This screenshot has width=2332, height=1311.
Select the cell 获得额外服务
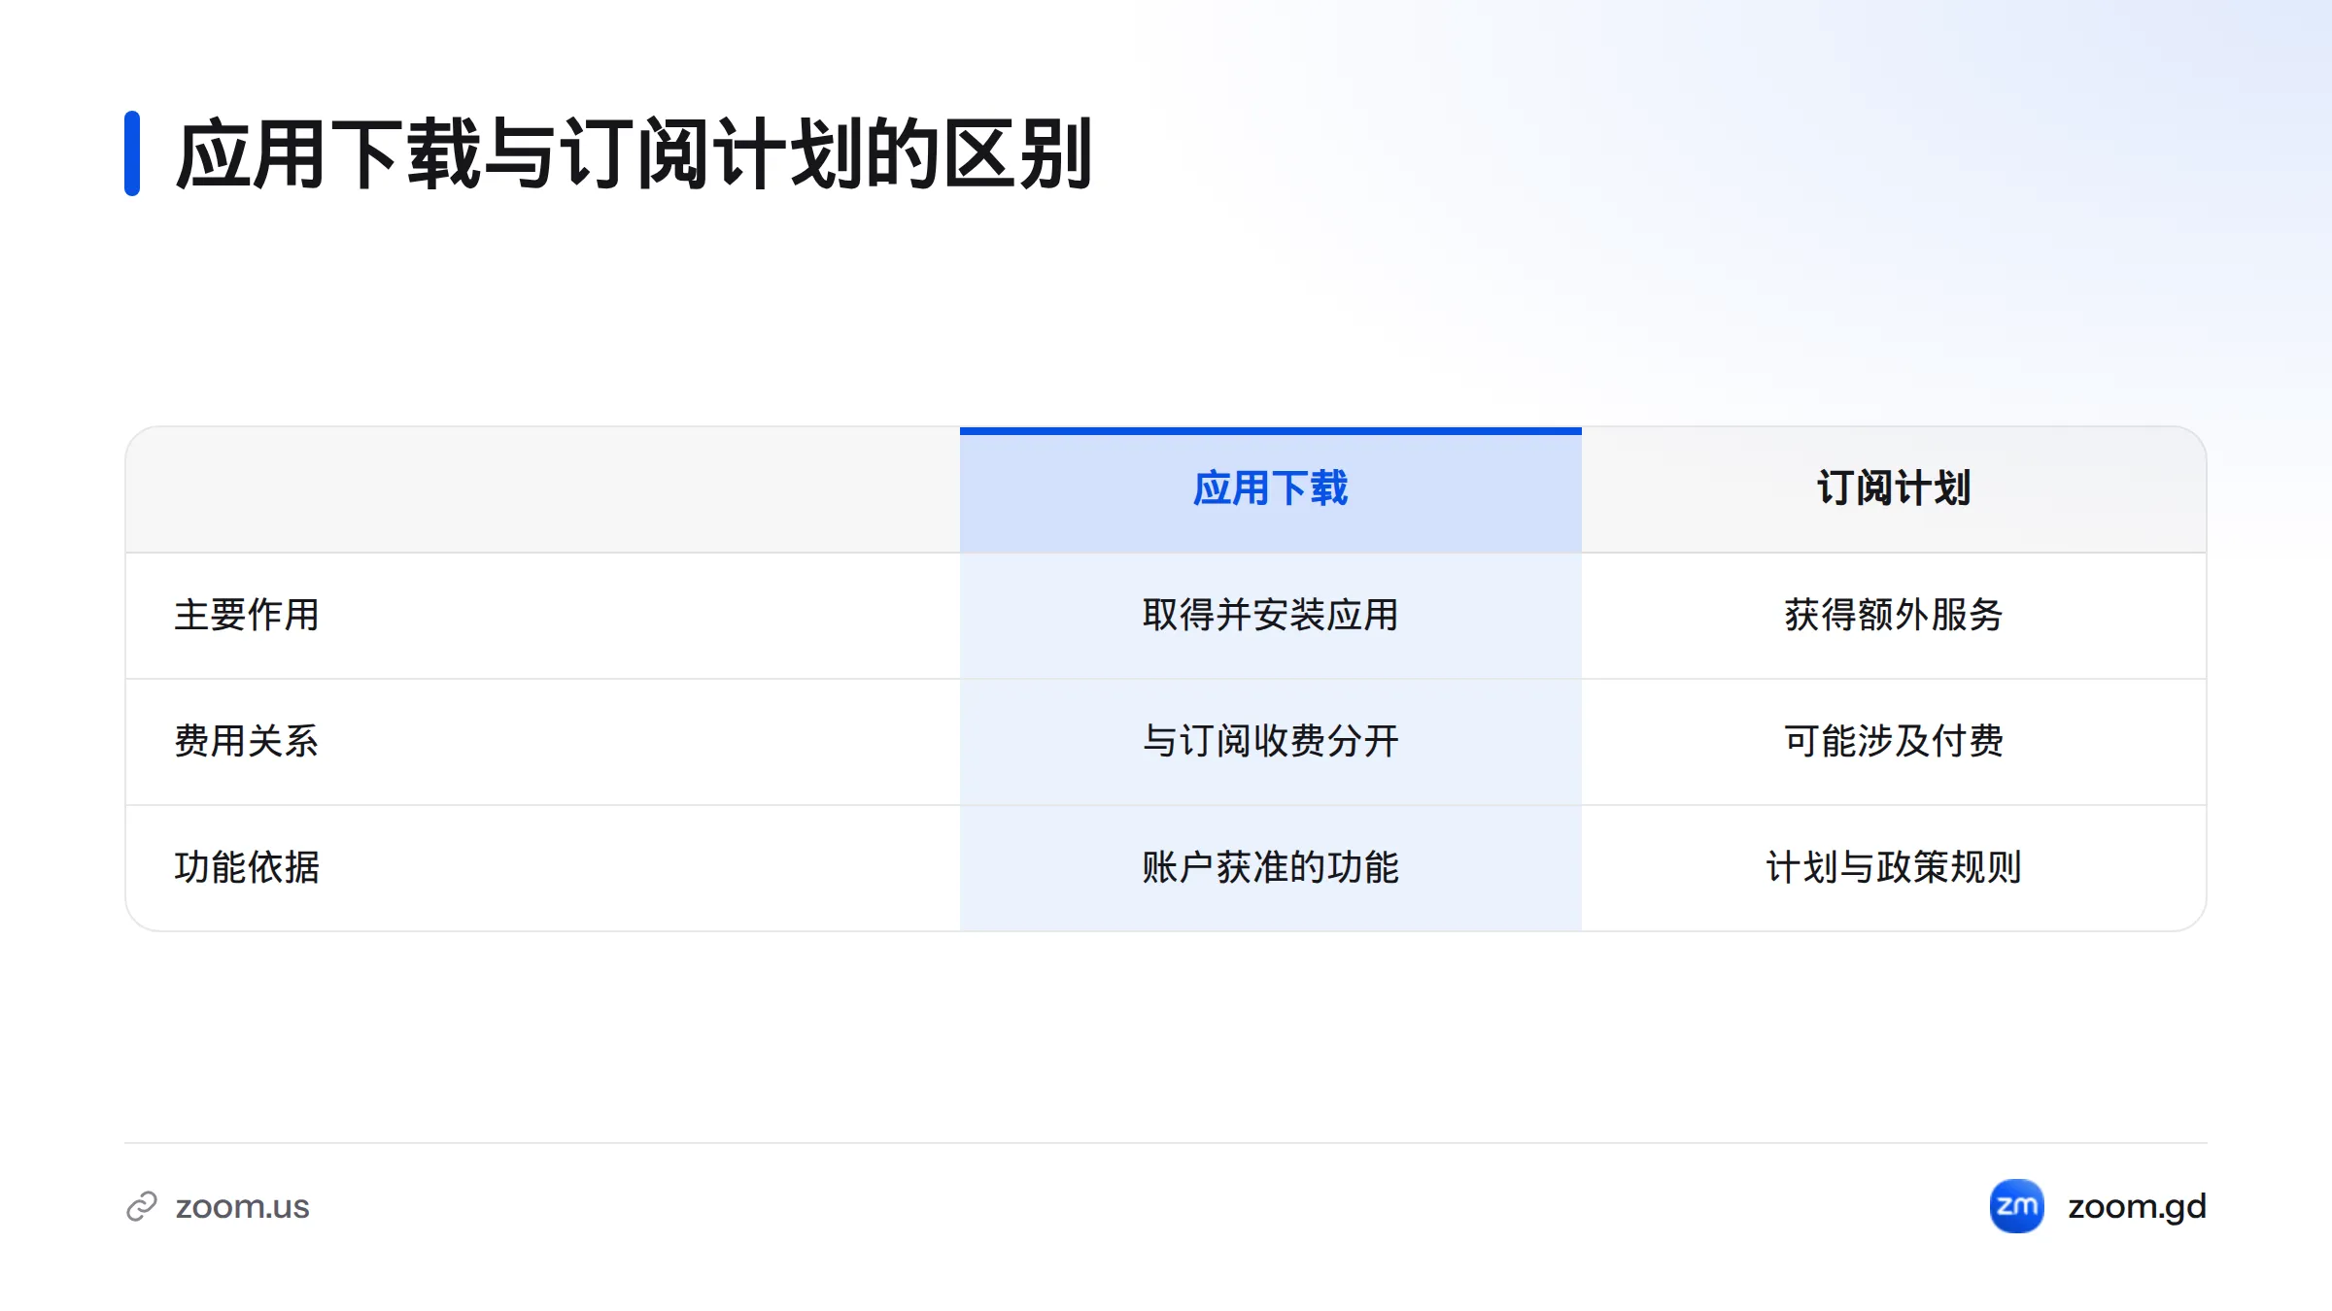coord(1894,616)
